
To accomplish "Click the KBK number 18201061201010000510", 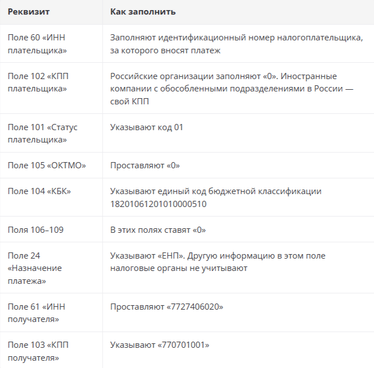I will 158,204.
